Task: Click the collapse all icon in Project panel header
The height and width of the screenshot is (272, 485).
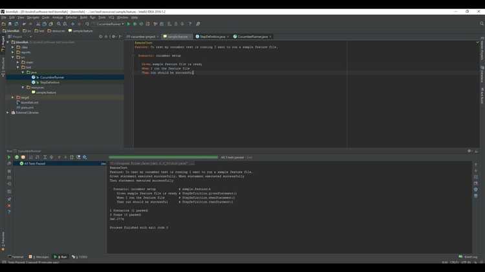Action: (106, 36)
